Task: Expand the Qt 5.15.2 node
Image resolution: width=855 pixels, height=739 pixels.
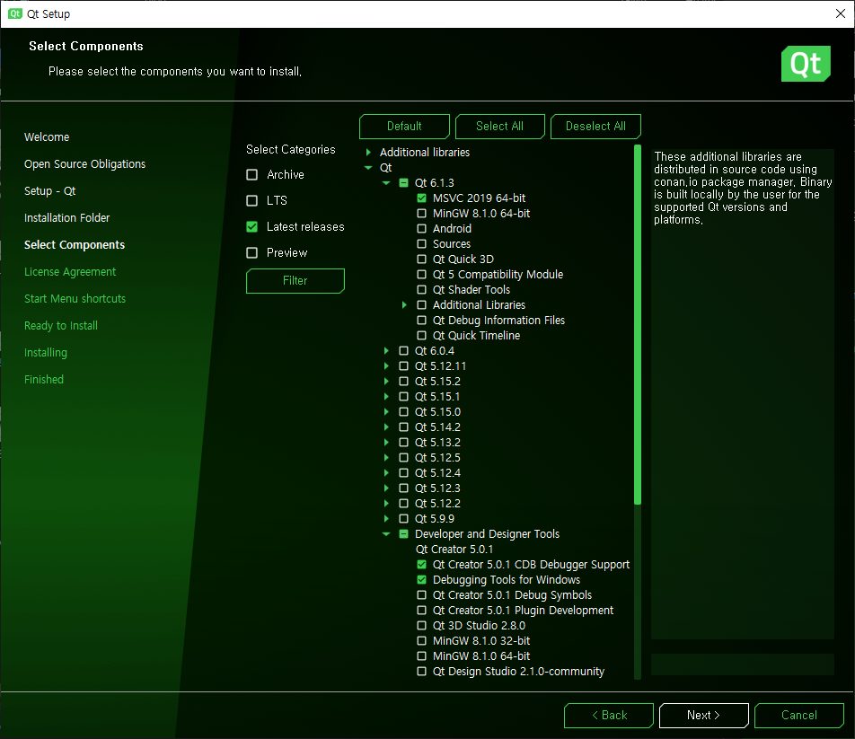Action: pos(386,381)
